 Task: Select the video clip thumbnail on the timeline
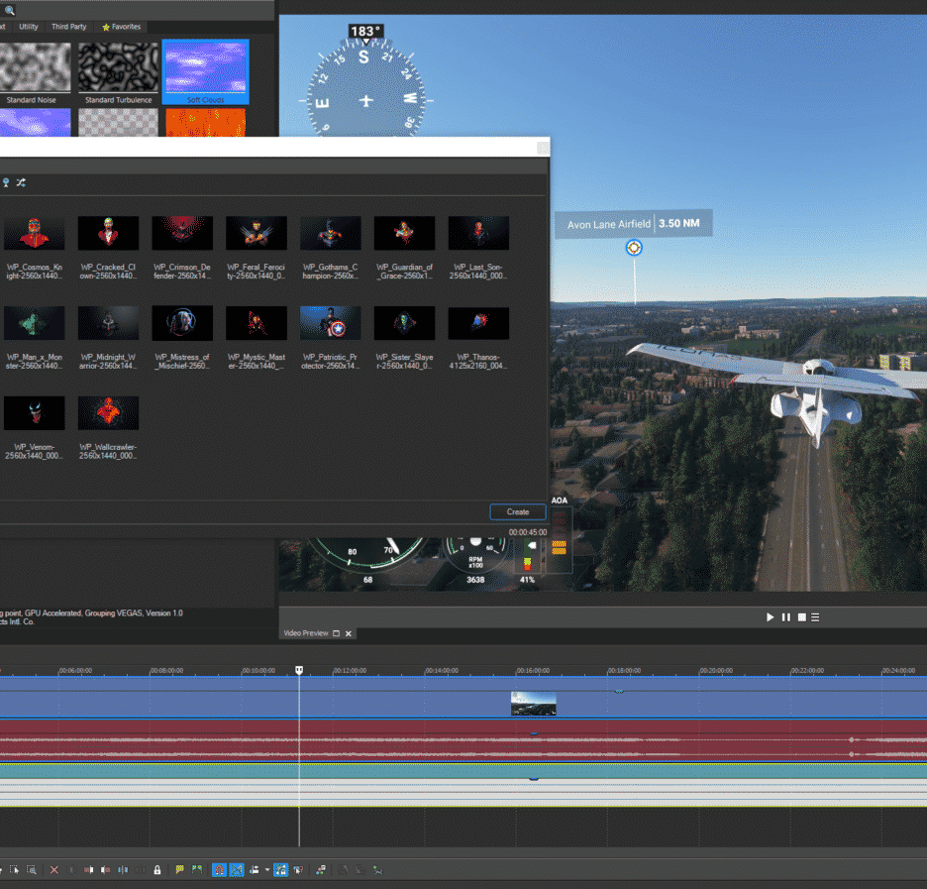tap(533, 704)
